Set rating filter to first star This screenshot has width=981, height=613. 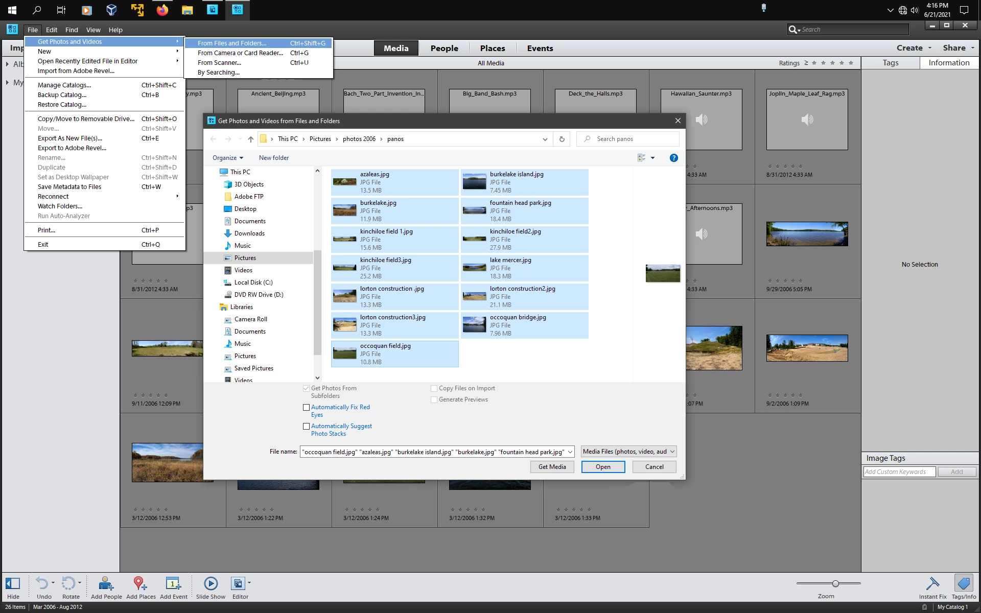click(814, 63)
